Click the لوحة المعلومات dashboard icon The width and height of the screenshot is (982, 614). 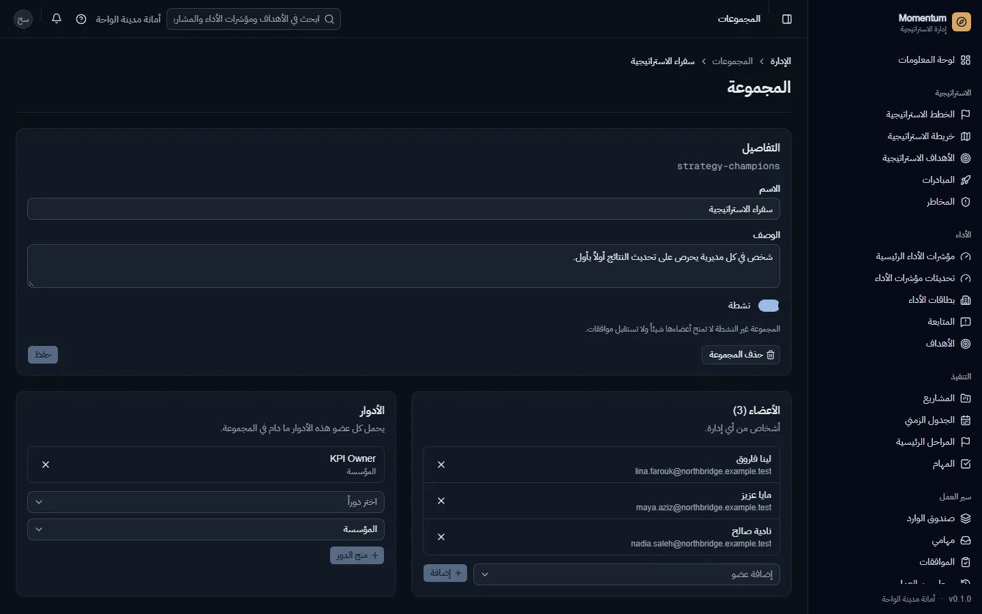click(x=966, y=60)
